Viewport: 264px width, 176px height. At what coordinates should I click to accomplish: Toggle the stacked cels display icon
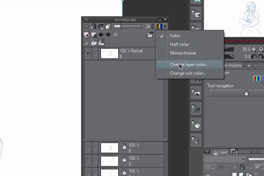[108, 26]
